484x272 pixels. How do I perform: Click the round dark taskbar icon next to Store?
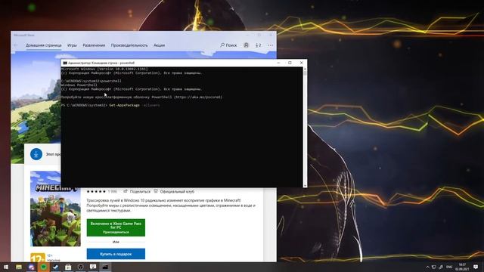(x=81, y=267)
